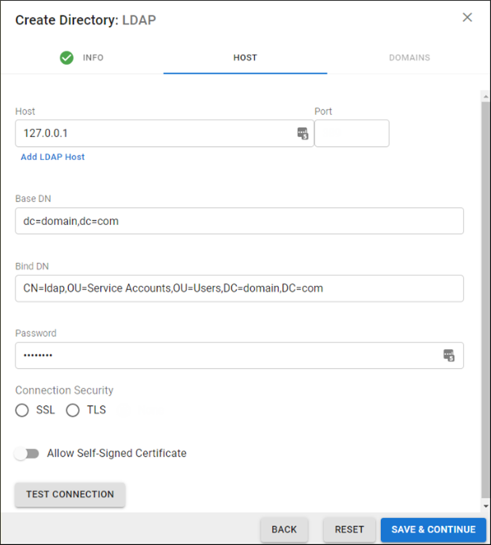This screenshot has width=491, height=545.
Task: Click SAVE & CONTINUE
Action: pyautogui.click(x=433, y=529)
